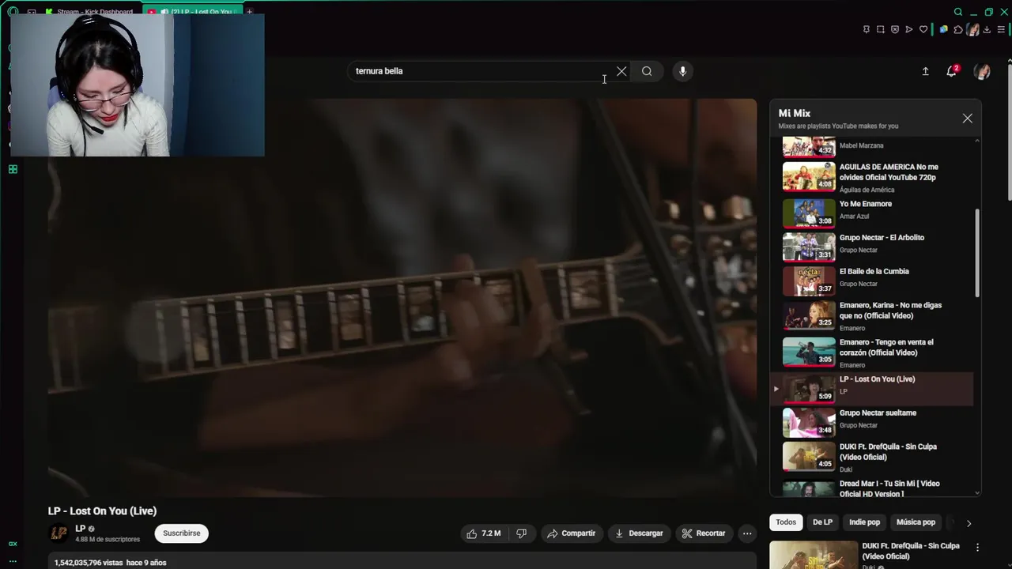This screenshot has height=569, width=1012.
Task: Start voice search with the microphone icon
Action: pyautogui.click(x=682, y=71)
